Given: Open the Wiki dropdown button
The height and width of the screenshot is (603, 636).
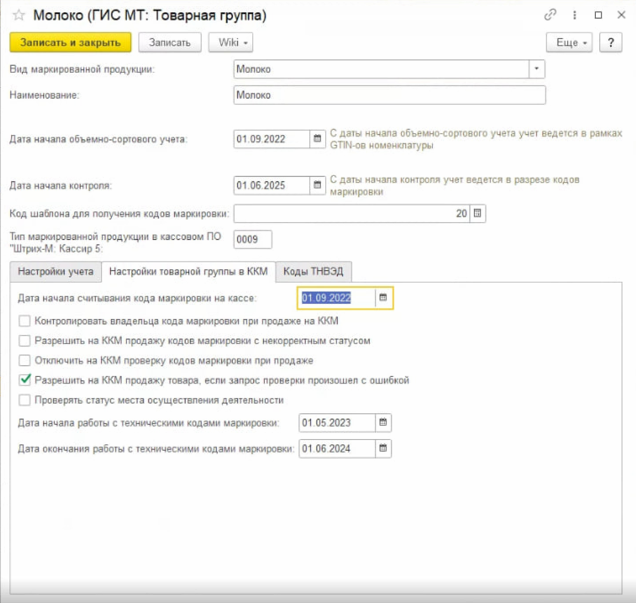Looking at the screenshot, I should point(231,43).
